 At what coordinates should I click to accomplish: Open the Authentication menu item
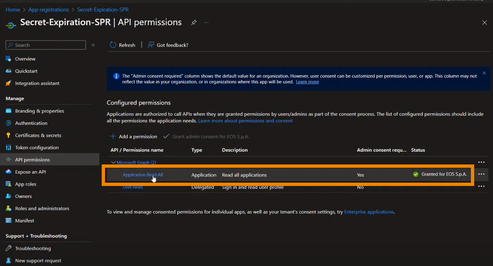(31, 123)
